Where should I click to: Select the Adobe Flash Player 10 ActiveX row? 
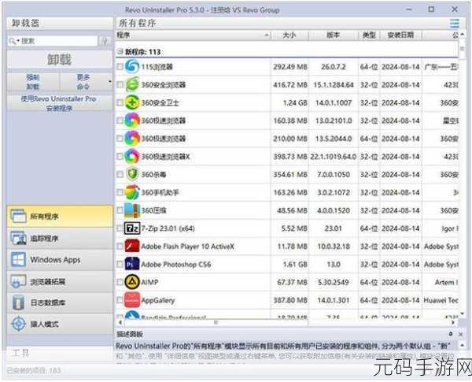coord(286,247)
